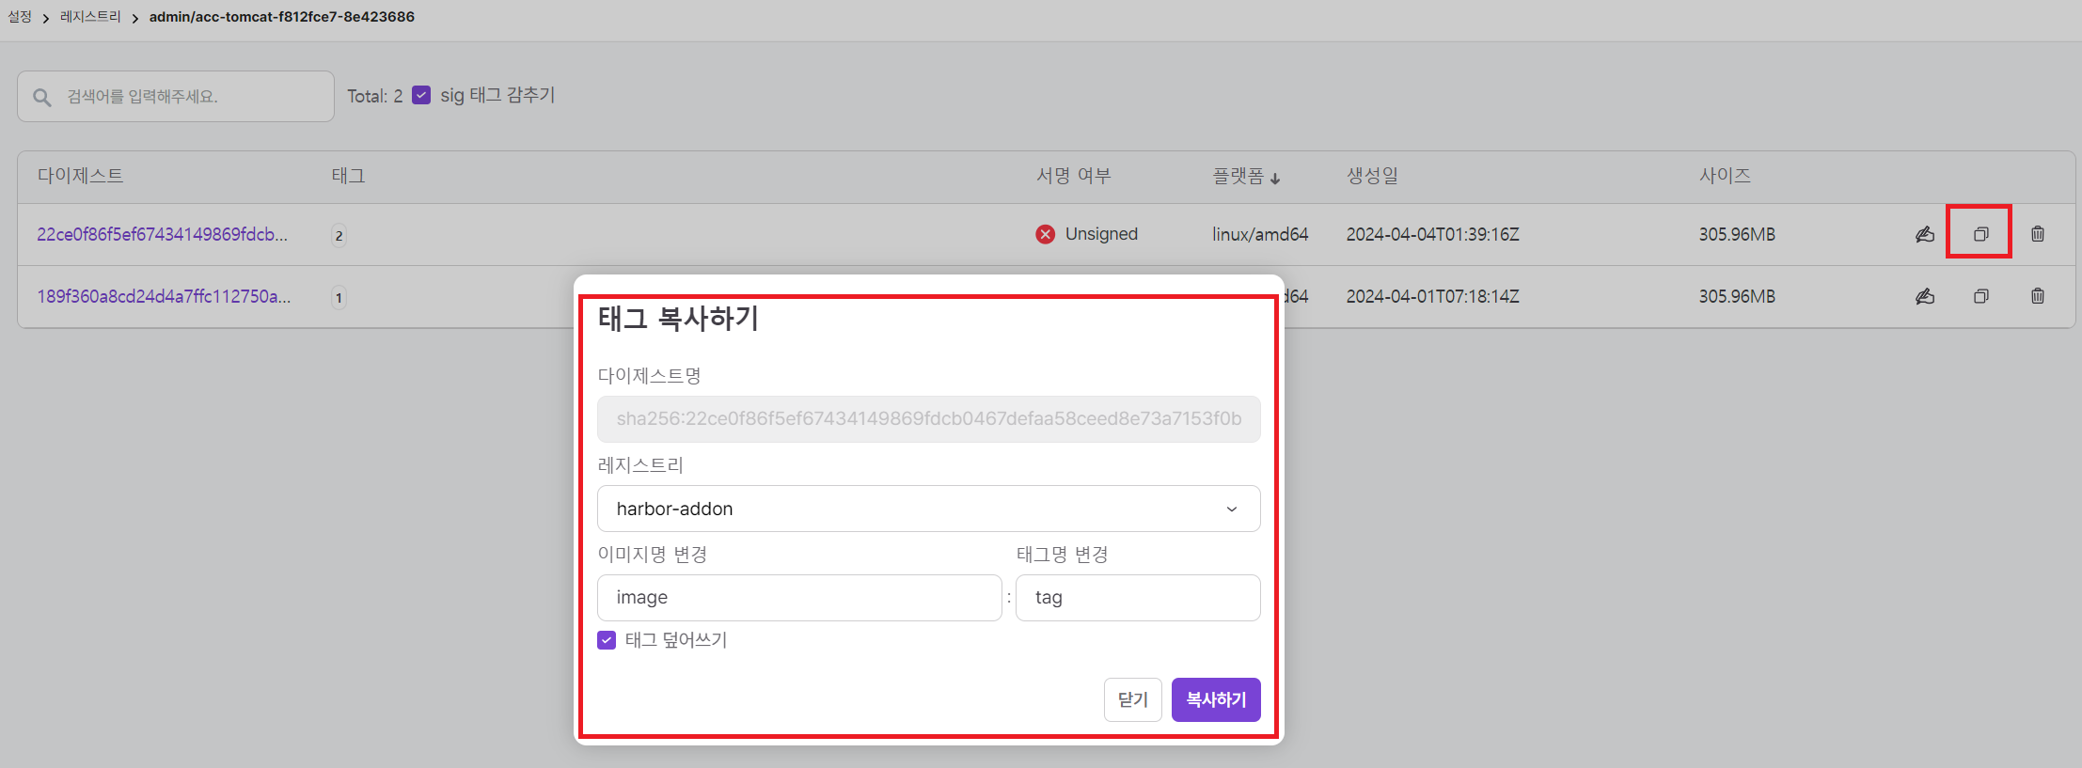Uncheck the 태그 덮어쓰기 checkbox

click(x=607, y=640)
